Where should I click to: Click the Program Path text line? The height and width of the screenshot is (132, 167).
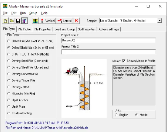[37, 123]
